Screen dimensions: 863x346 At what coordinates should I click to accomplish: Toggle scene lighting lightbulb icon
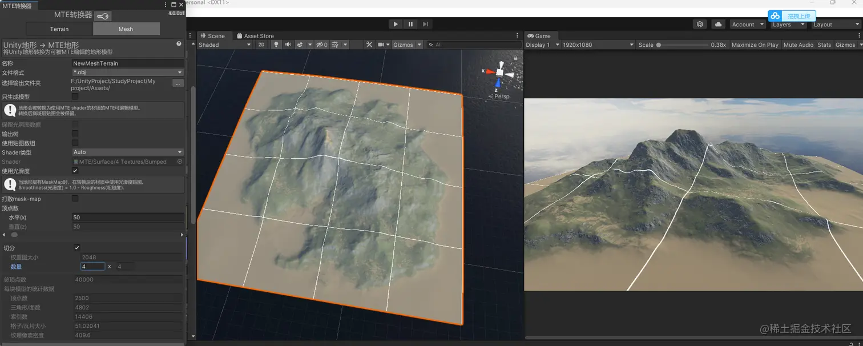click(x=276, y=45)
